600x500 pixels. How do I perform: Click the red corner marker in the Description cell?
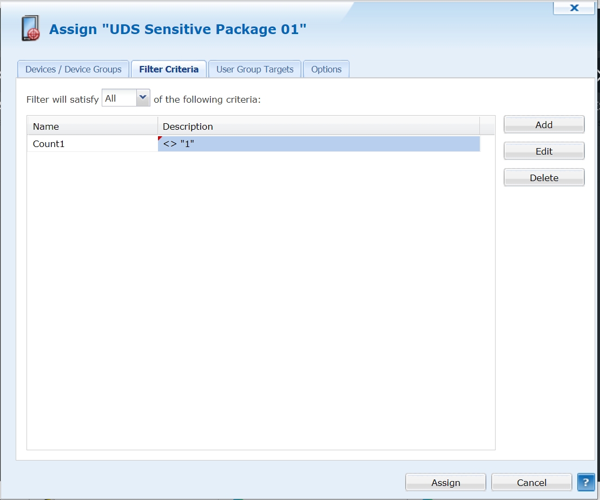(x=160, y=138)
